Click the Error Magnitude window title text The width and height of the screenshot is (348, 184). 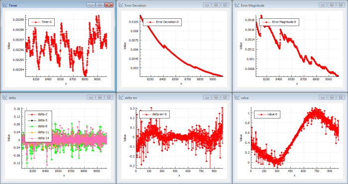pos(253,5)
